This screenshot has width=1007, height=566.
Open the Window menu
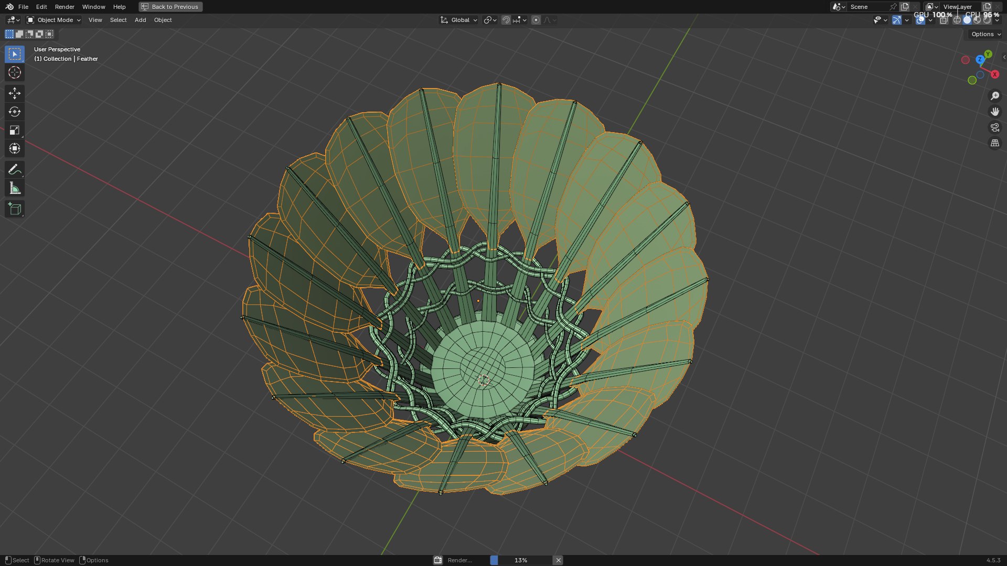coord(93,7)
